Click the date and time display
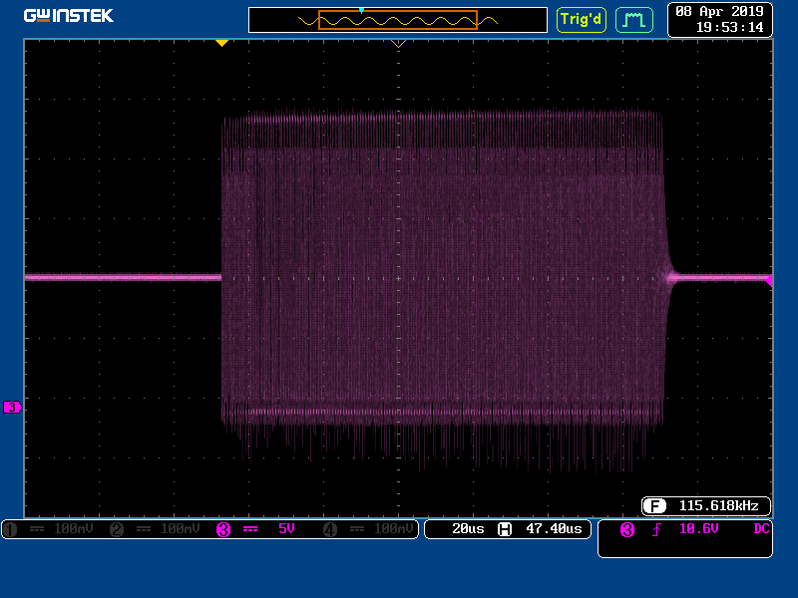The image size is (798, 598). click(x=719, y=19)
